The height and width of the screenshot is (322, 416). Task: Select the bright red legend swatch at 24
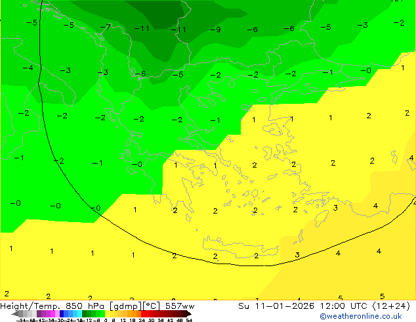coord(143,313)
